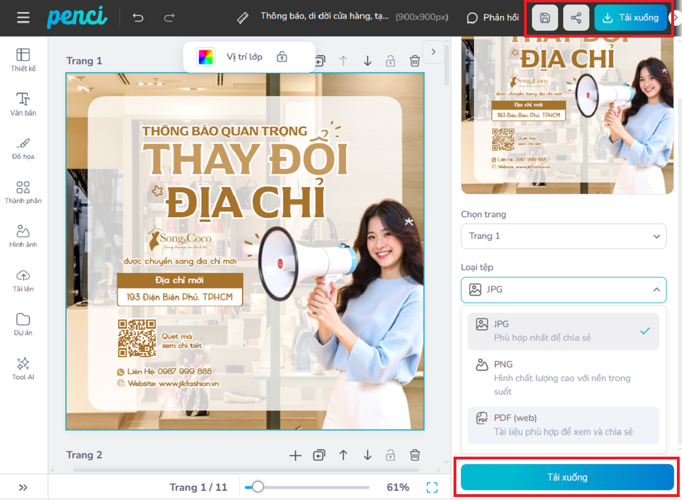Click the share icon button
The height and width of the screenshot is (501, 682).
click(576, 18)
